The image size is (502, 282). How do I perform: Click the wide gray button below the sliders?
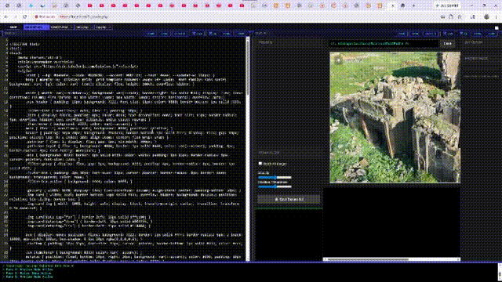(x=289, y=199)
